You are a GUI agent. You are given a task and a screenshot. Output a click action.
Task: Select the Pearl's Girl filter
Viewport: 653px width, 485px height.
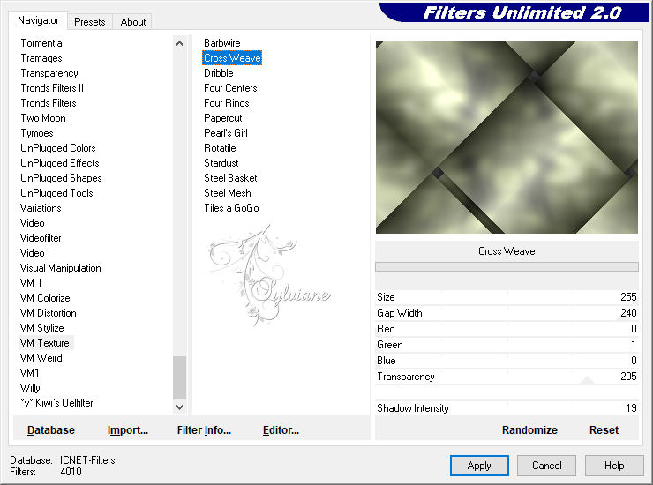coord(226,133)
